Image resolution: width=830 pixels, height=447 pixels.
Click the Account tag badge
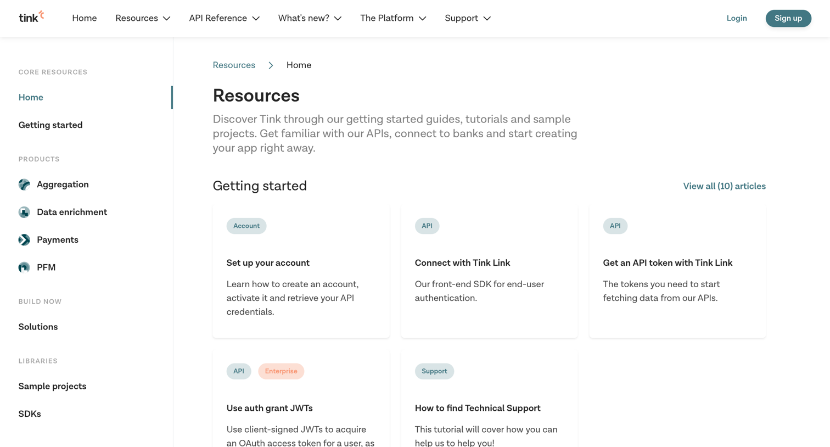pyautogui.click(x=246, y=226)
